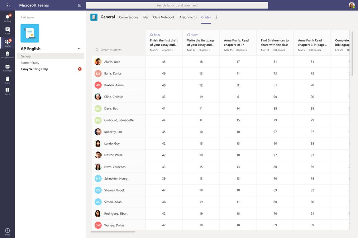The width and height of the screenshot is (358, 238).
Task: Click Darius Banis's DB avatar
Action: [98, 73]
